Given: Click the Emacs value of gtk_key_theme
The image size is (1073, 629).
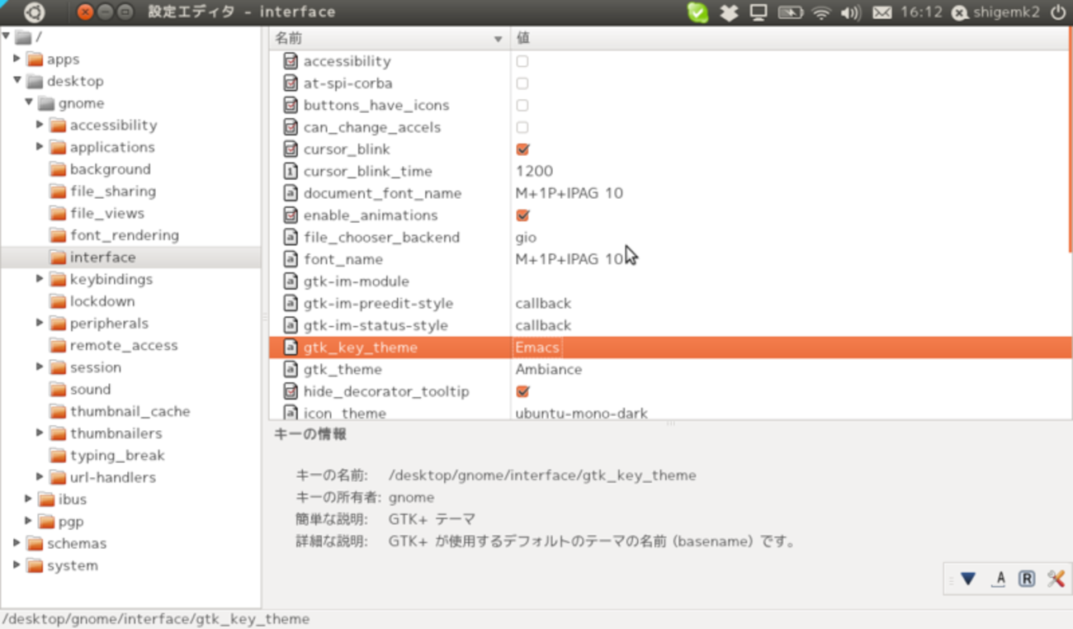Looking at the screenshot, I should click(x=537, y=348).
